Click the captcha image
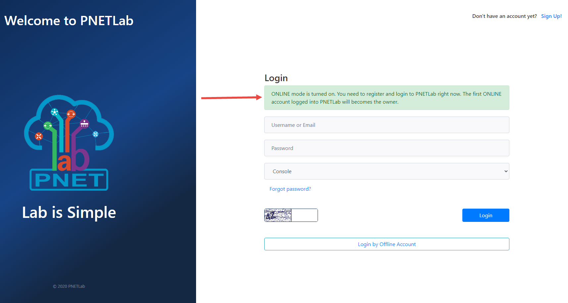The image size is (568, 303). 278,215
